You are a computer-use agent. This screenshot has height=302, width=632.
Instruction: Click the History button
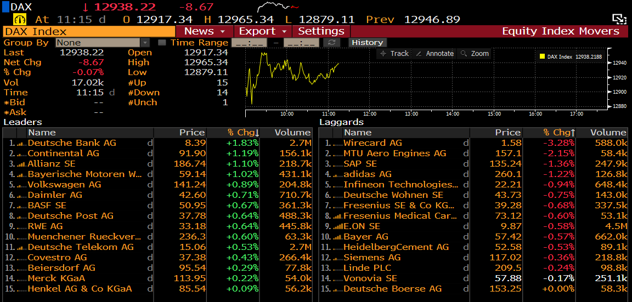[x=367, y=43]
